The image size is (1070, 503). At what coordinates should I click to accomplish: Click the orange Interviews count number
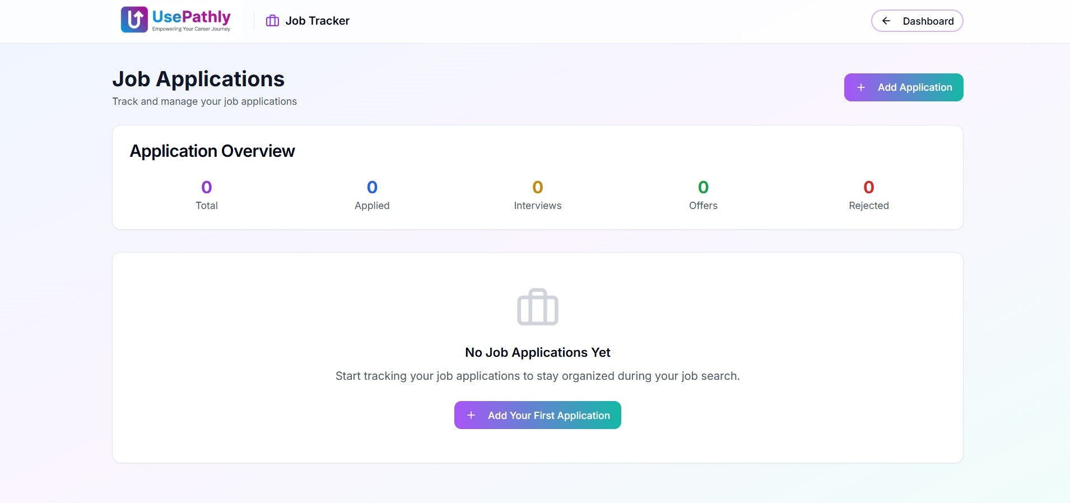click(x=538, y=187)
